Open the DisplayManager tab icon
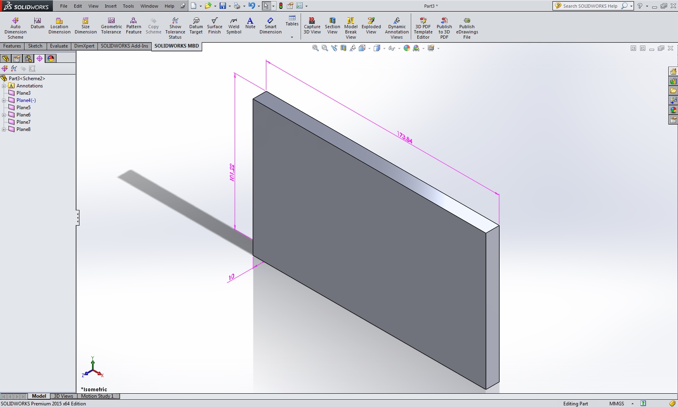 pyautogui.click(x=51, y=58)
